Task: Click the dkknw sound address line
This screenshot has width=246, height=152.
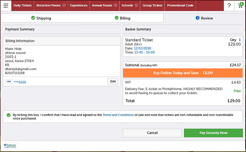Action: pyautogui.click(x=15, y=53)
